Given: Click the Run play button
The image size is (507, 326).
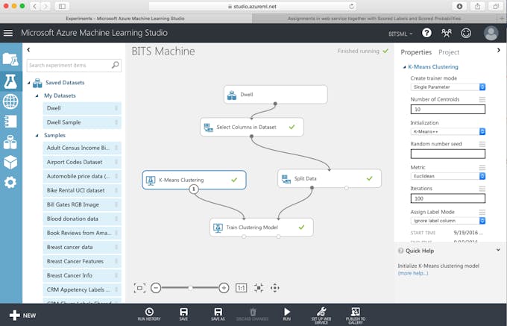Looking at the screenshot, I should point(287,314).
